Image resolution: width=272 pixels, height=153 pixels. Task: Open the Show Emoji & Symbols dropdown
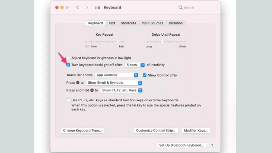pos(114,83)
